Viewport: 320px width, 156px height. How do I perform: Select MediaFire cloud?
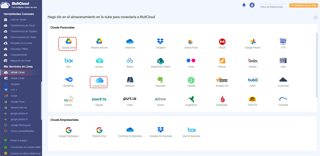[x=69, y=82]
